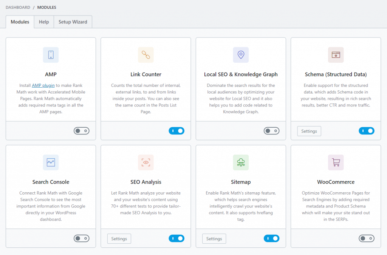This screenshot has height=255, width=387.
Task: Enable the Local SEO & Knowledge Graph toggle
Action: [271, 131]
